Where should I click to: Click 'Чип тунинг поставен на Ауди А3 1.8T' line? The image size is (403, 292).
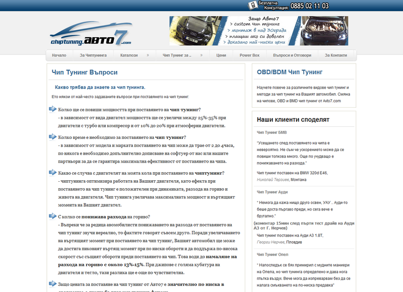[290, 236]
